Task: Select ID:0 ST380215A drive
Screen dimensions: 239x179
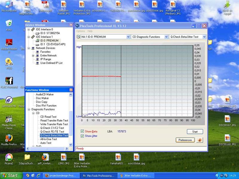Action: point(50,33)
